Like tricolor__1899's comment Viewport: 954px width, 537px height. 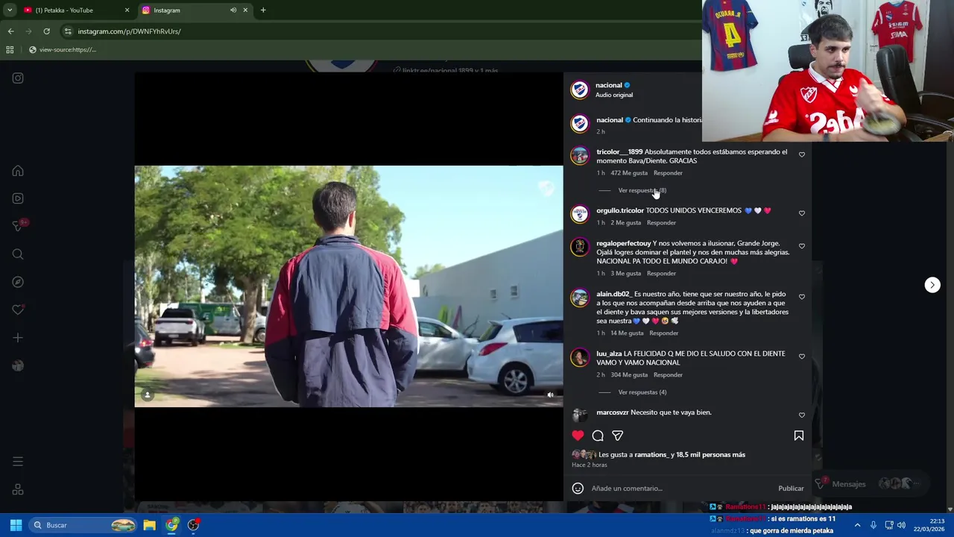pos(802,154)
